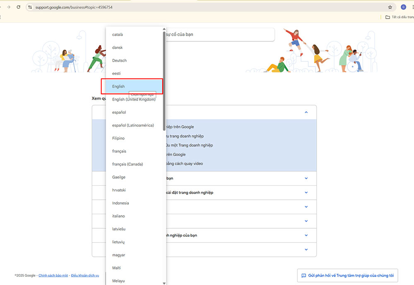The height and width of the screenshot is (285, 414).
Task: Go forward with the forward arrow
Action: tap(9, 7)
